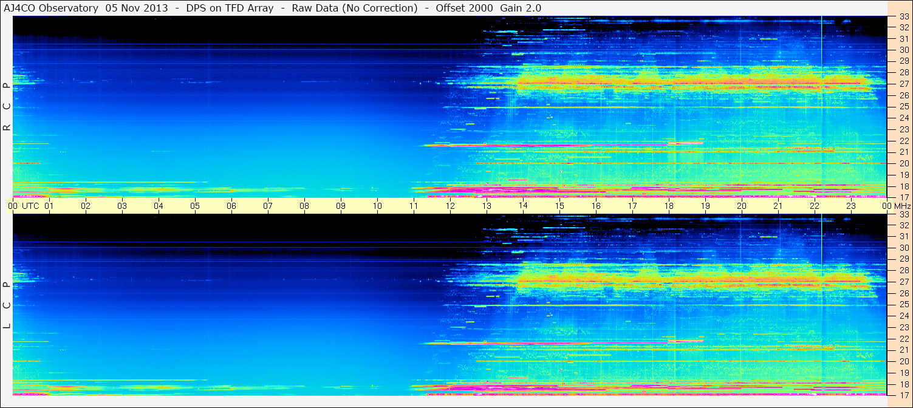The image size is (913, 408).
Task: Select the 20 hour marker on time axis
Action: point(742,206)
